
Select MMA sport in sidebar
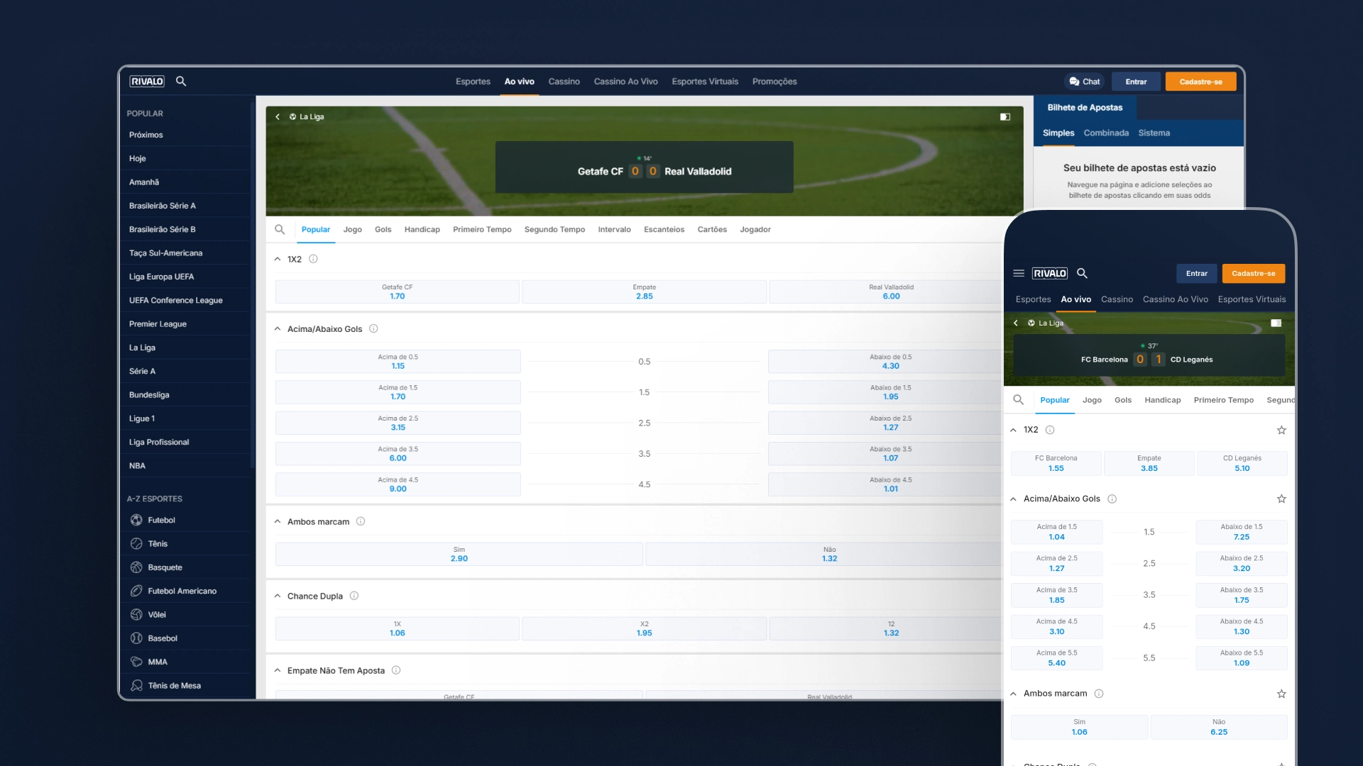click(x=185, y=662)
